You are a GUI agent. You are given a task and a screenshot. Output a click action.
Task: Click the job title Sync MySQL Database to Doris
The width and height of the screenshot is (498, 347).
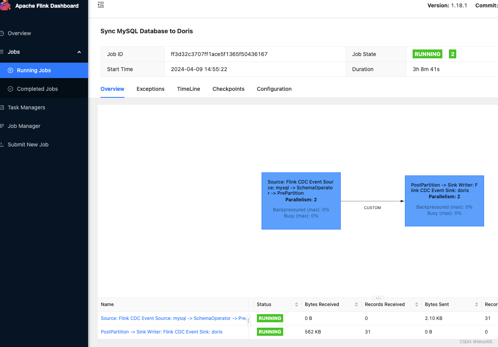tap(147, 31)
